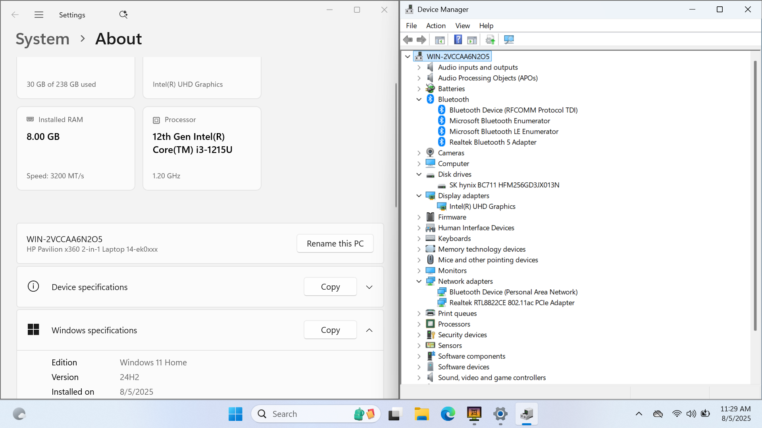Select Realtek Bluetooth 5 Adapter device
The image size is (762, 428).
click(x=493, y=142)
